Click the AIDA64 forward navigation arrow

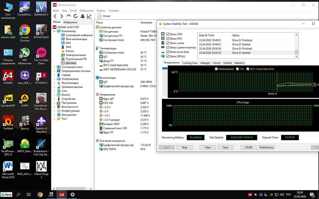pyautogui.click(x=62, y=16)
